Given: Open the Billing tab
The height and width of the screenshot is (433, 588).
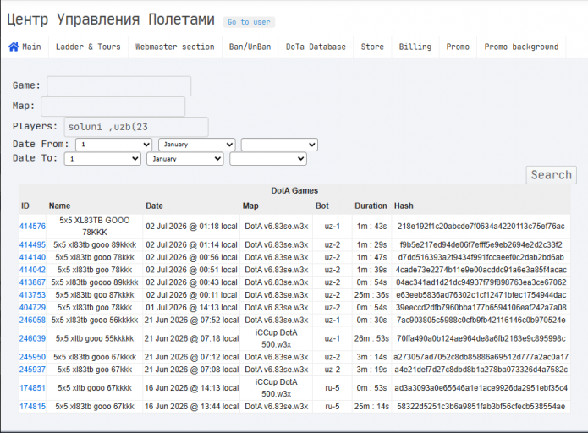Looking at the screenshot, I should point(415,47).
